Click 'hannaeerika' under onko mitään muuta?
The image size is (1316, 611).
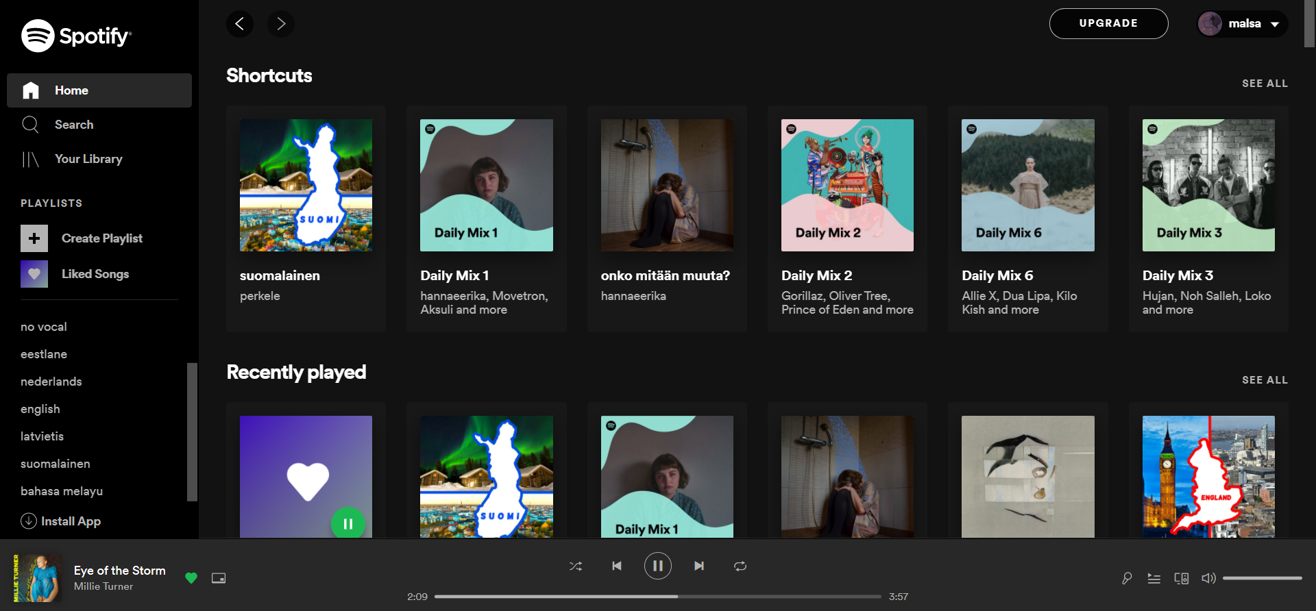point(633,296)
